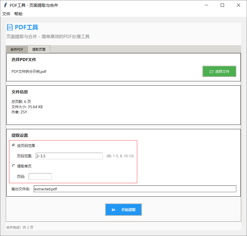247x236 pixels.
Task: Switch to the 合并PDF tab
Action: click(x=17, y=49)
